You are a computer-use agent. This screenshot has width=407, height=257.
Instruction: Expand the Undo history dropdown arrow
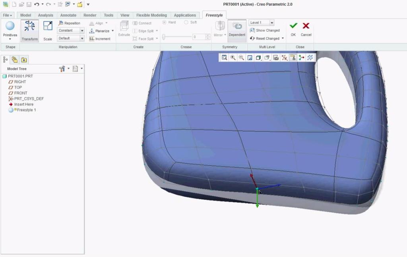tap(42, 4)
